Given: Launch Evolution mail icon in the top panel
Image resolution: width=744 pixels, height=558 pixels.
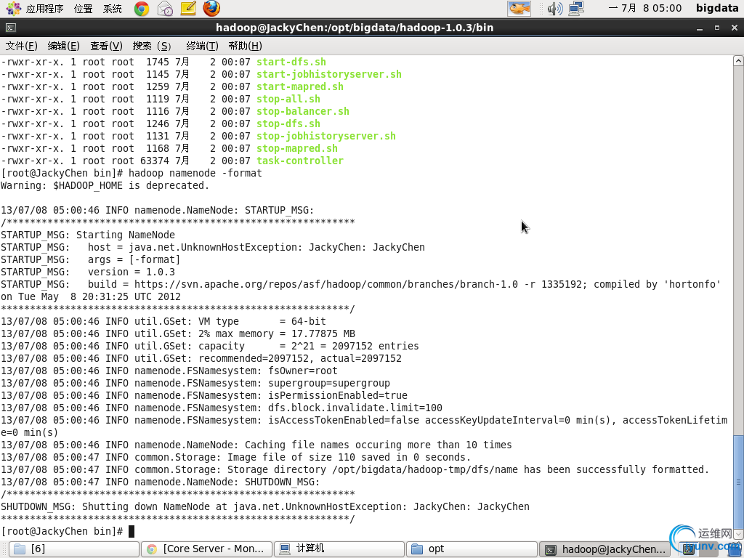Looking at the screenshot, I should pyautogui.click(x=165, y=9).
